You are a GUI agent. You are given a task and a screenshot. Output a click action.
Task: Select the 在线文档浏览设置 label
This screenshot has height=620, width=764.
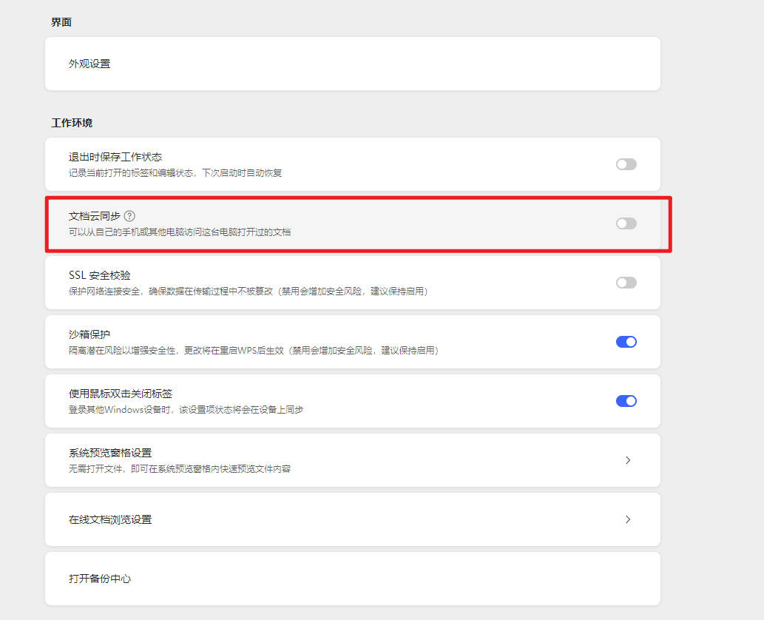(110, 519)
